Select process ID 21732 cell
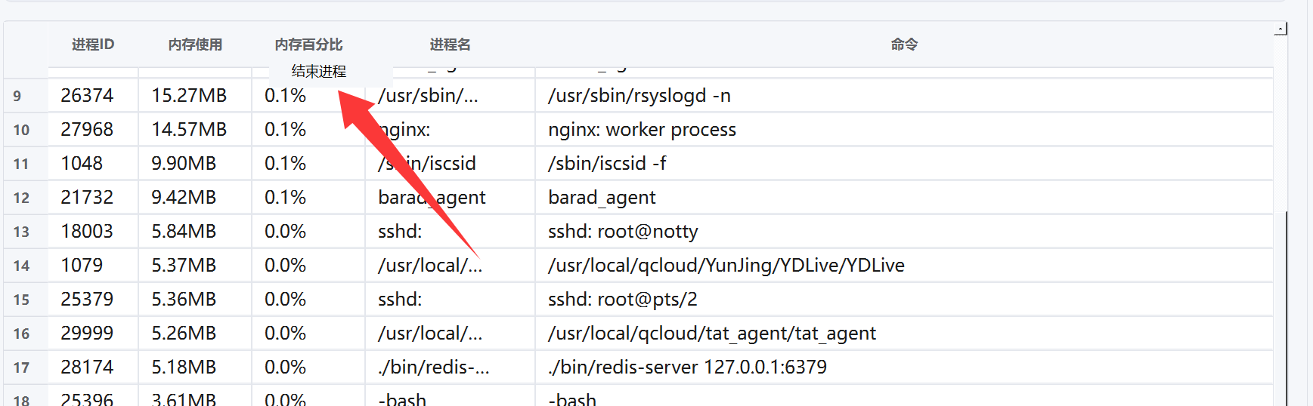 pos(93,198)
